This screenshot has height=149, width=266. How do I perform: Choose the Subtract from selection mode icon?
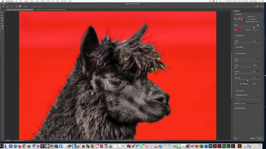click(17, 7)
